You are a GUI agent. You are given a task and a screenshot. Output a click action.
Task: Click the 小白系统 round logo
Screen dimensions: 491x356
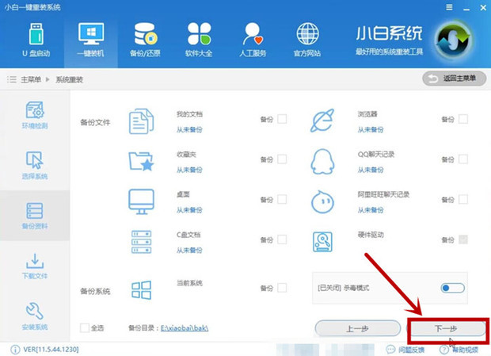tap(454, 40)
